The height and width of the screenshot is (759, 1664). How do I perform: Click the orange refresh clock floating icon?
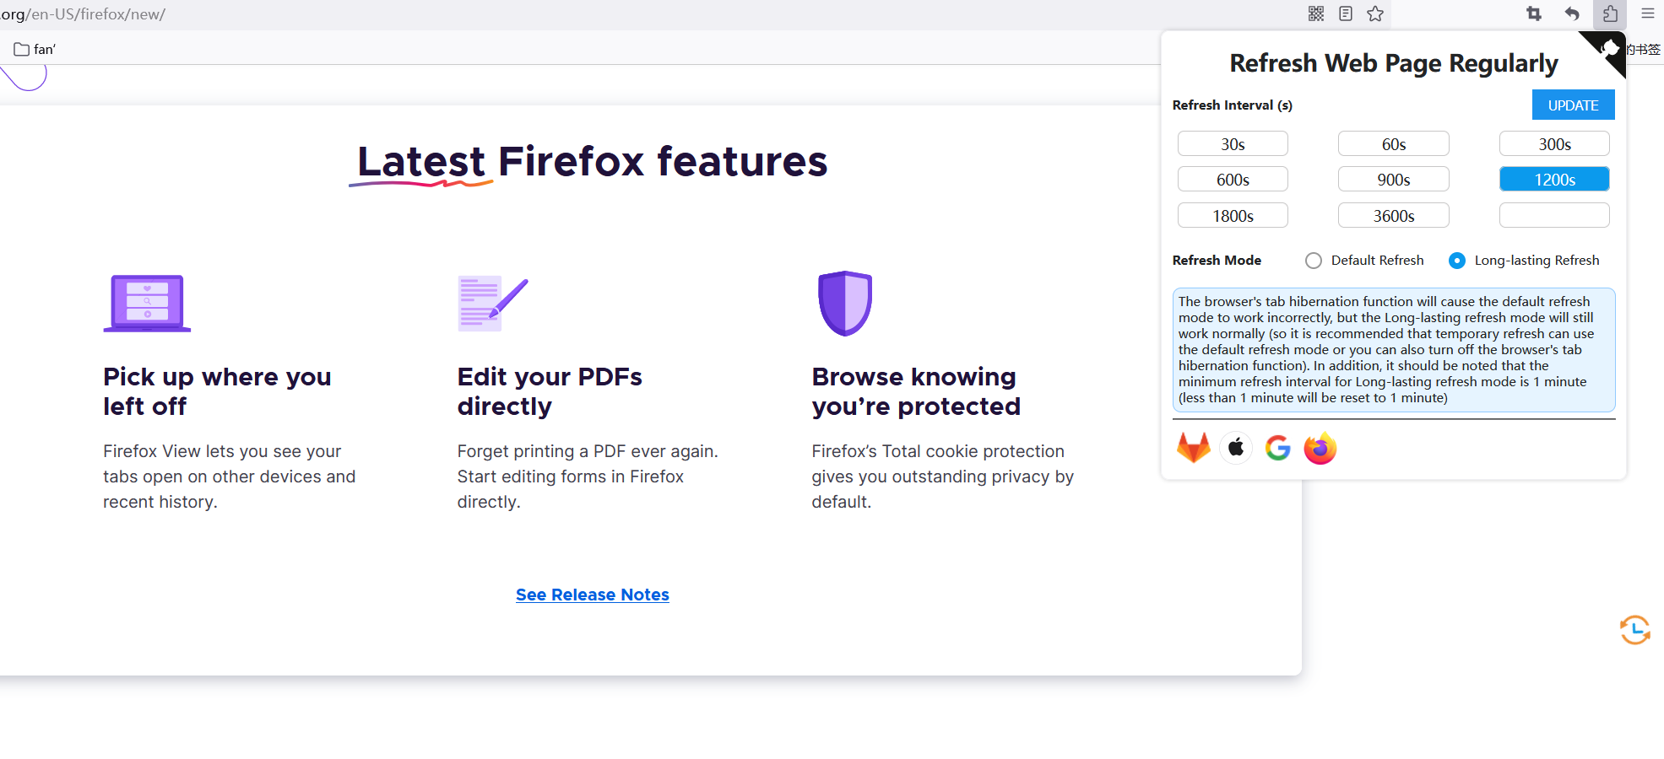1635,630
